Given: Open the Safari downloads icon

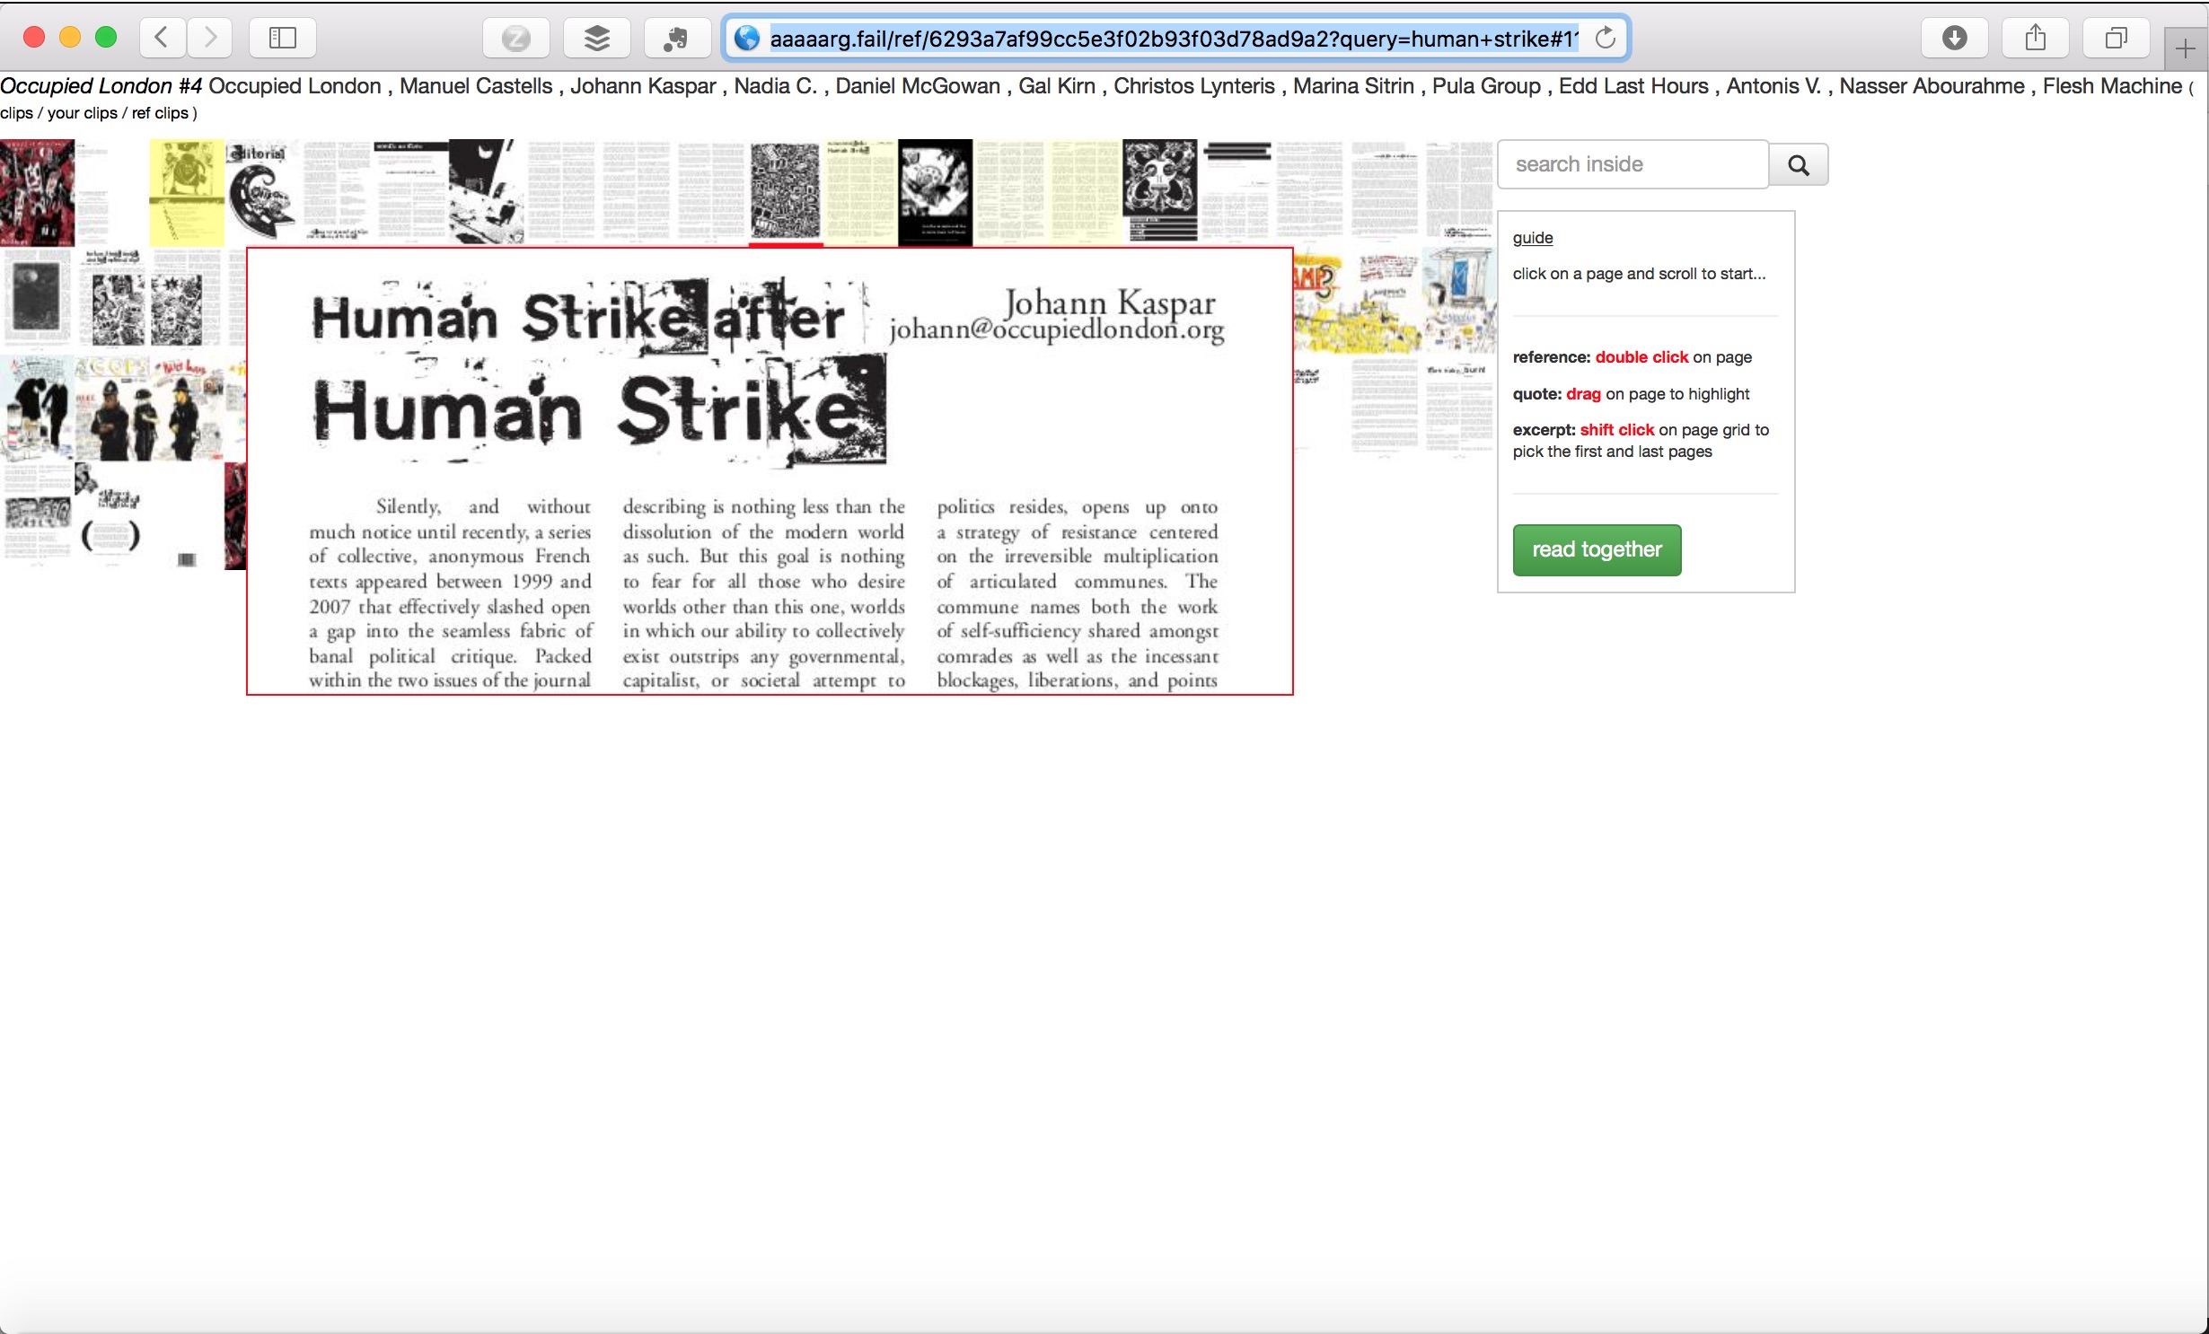Looking at the screenshot, I should [1954, 38].
